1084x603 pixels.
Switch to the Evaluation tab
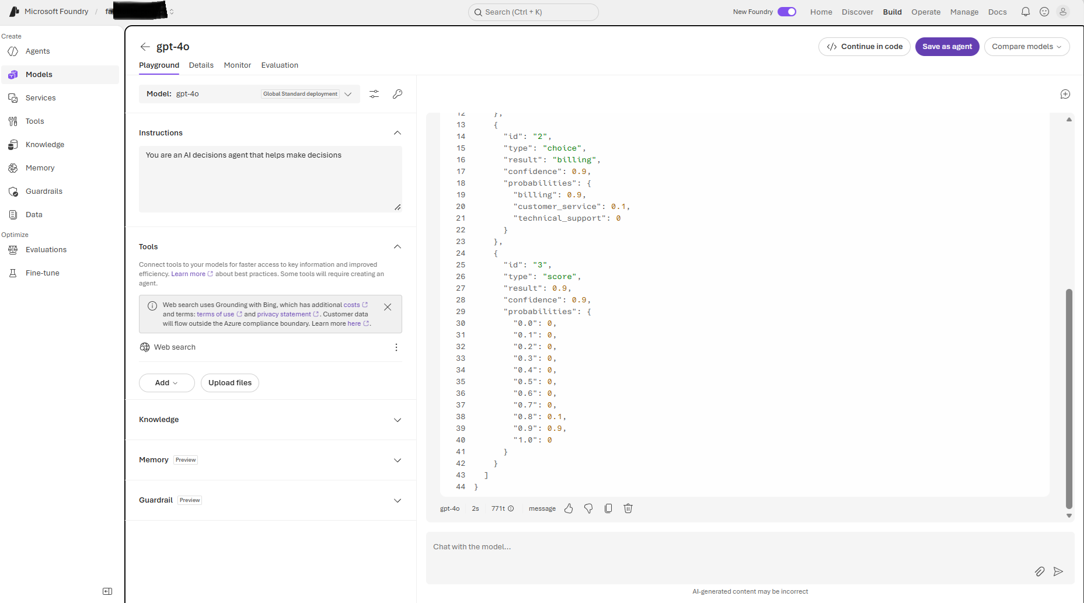tap(280, 65)
